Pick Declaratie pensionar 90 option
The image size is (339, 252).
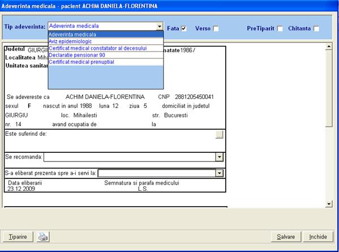point(106,55)
